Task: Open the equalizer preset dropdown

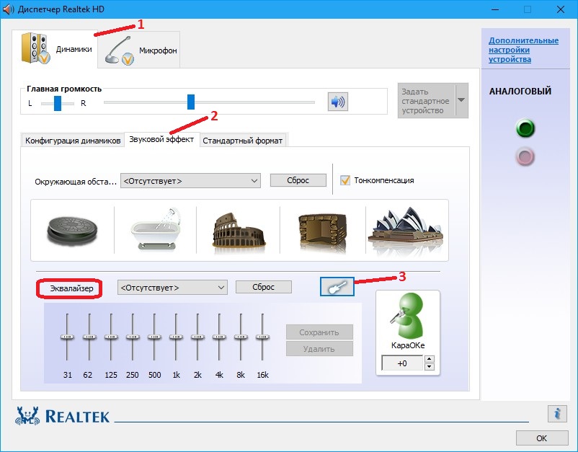Action: (172, 288)
